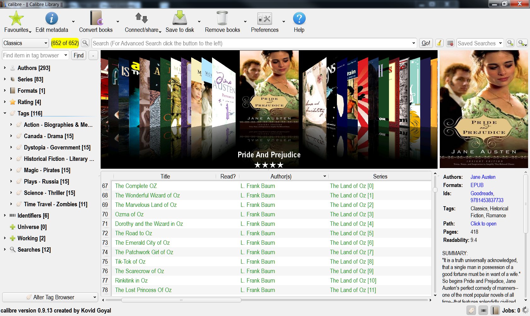Open the Edit metadata dropdown arrow

[x=73, y=21]
